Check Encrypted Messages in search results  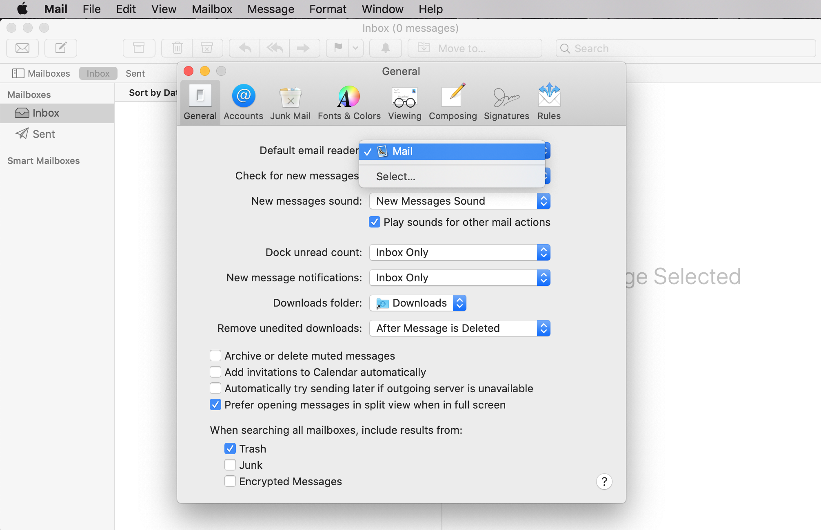point(230,481)
